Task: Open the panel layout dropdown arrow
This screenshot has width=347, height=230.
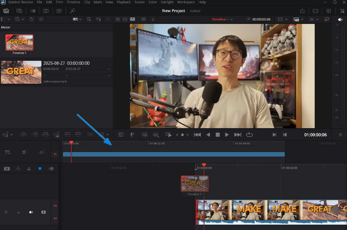Action: 8,20
